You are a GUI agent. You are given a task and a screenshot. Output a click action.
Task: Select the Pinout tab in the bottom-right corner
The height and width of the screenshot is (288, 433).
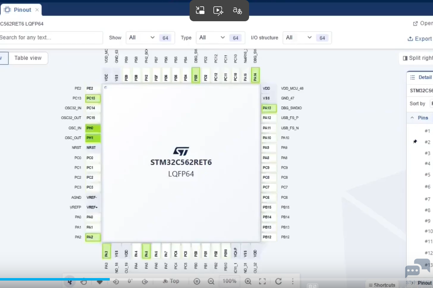424,283
